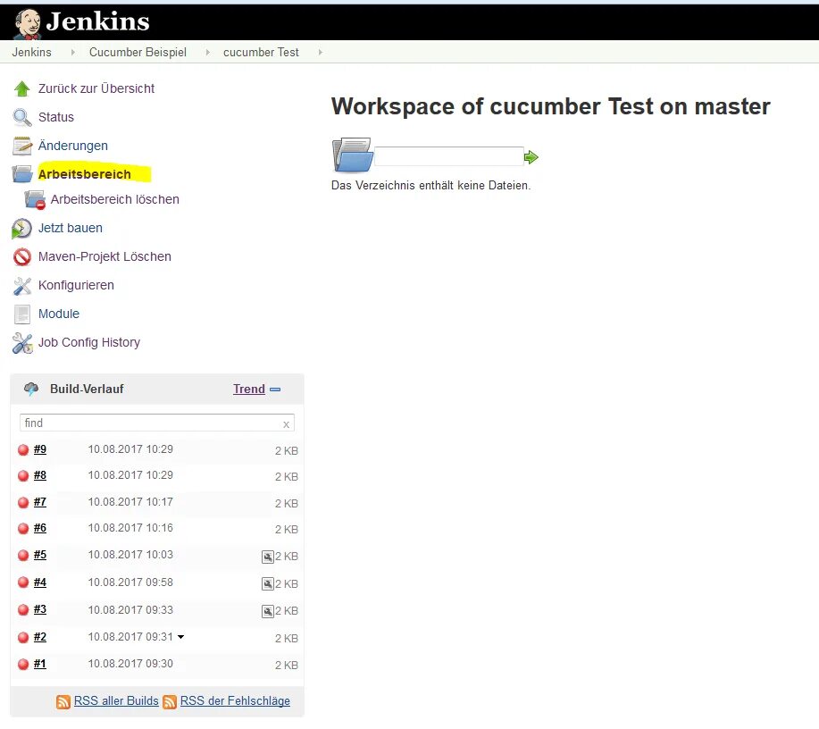The image size is (819, 729).
Task: Open RSS aller Builds feed
Action: [x=116, y=700]
